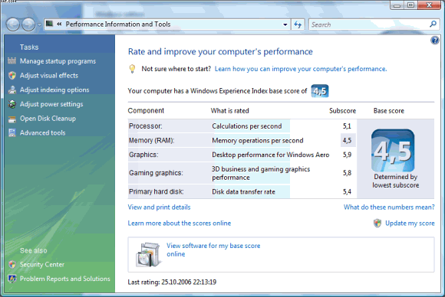Click Determined by lowest subscore caption

click(x=395, y=181)
